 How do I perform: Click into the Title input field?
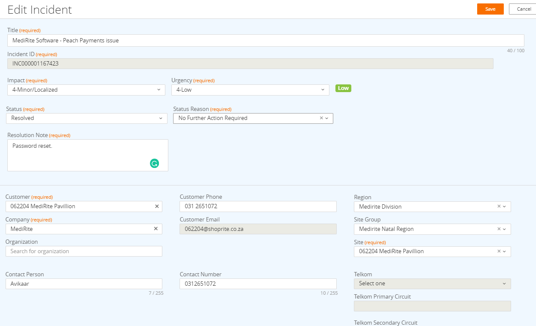[266, 40]
